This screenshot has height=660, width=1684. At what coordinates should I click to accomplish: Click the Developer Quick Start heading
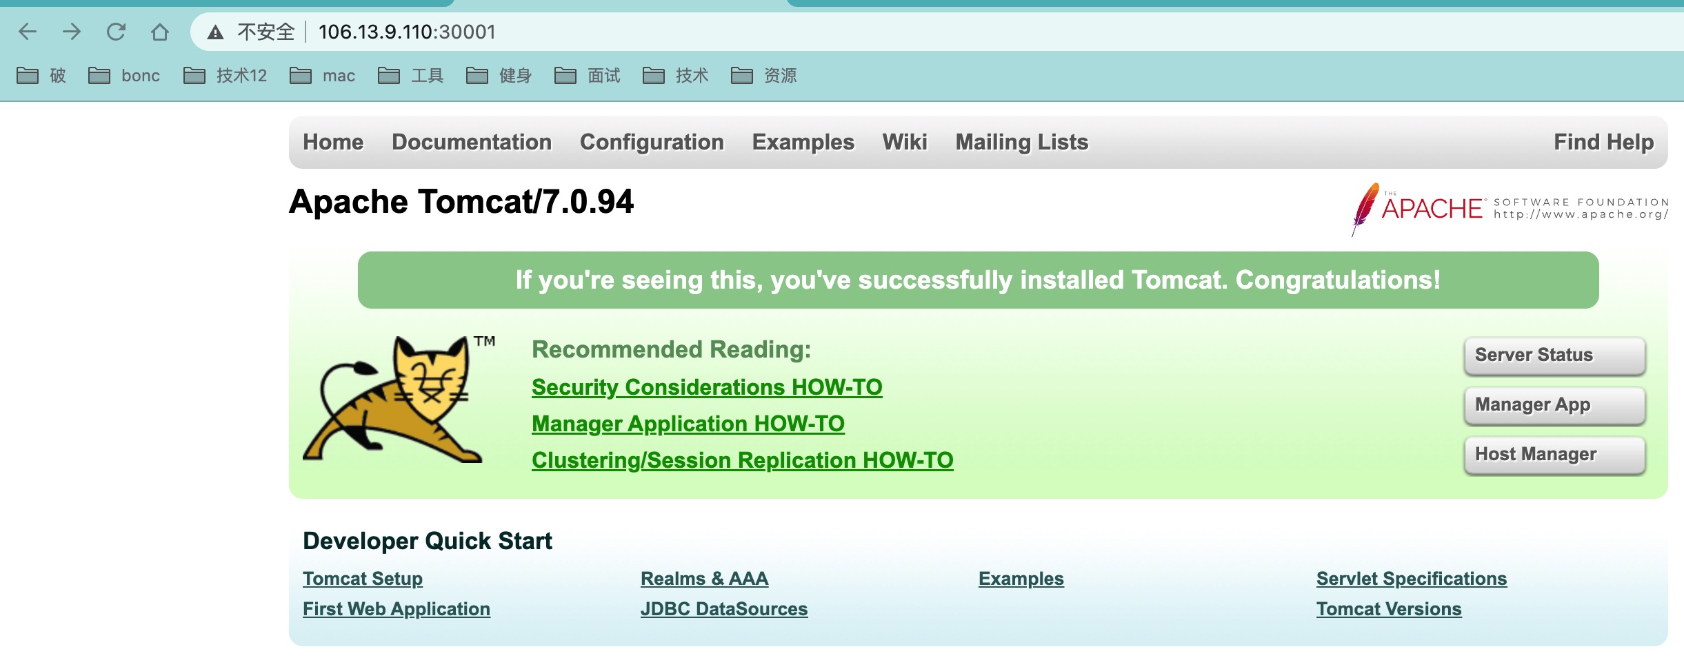pyautogui.click(x=428, y=541)
